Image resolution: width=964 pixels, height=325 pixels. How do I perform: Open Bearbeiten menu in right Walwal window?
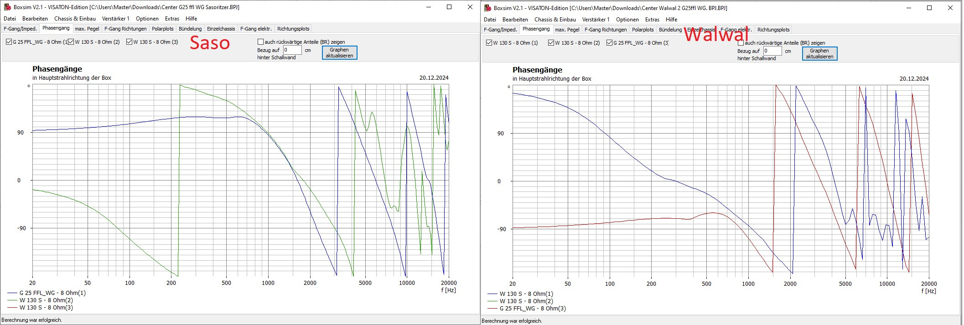click(x=515, y=20)
